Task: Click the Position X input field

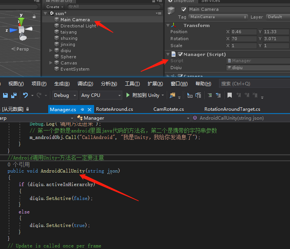Action: (x=244, y=32)
